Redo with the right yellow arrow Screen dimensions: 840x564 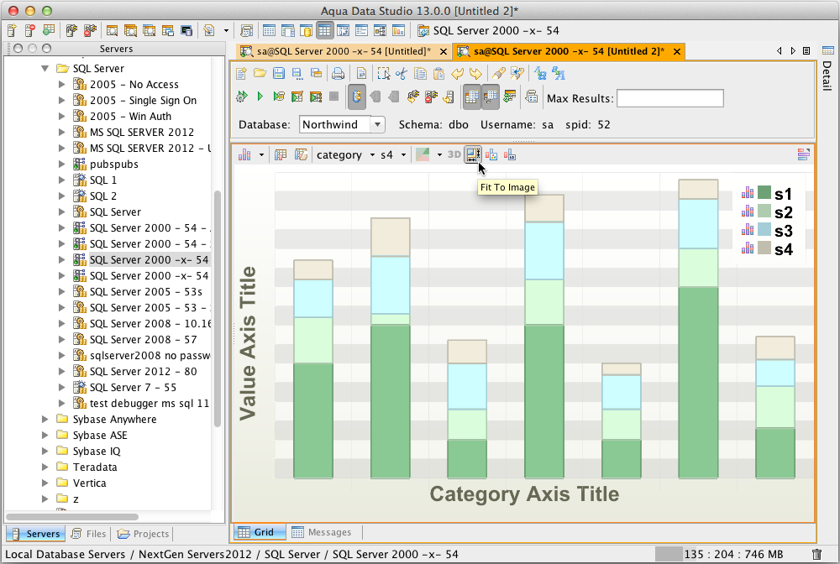tap(475, 73)
